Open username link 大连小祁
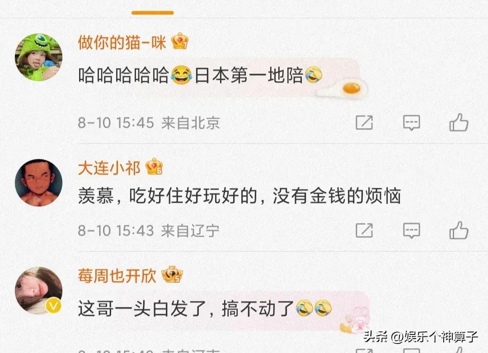The width and height of the screenshot is (488, 353). [x=109, y=168]
